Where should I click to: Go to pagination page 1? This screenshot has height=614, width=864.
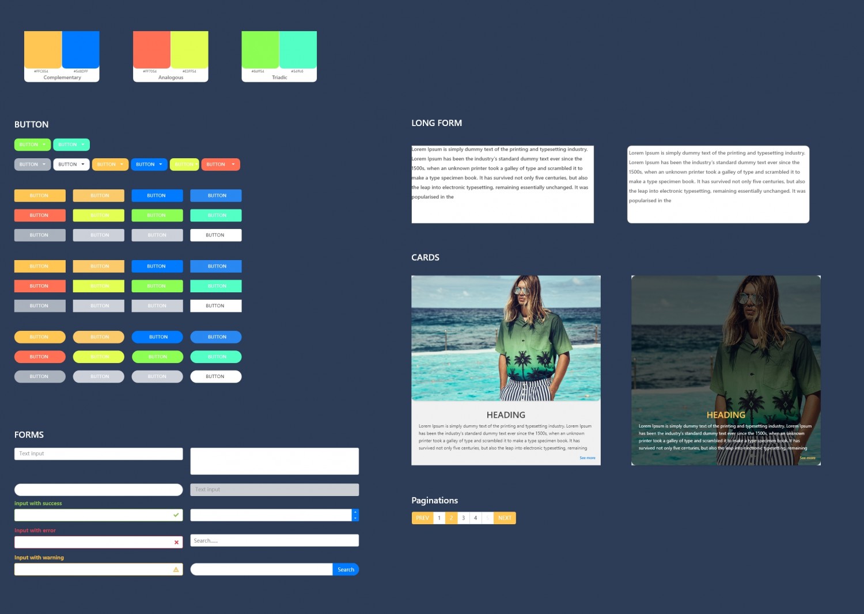click(439, 518)
